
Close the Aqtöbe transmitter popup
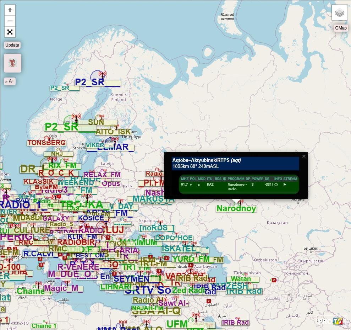pyautogui.click(x=304, y=156)
